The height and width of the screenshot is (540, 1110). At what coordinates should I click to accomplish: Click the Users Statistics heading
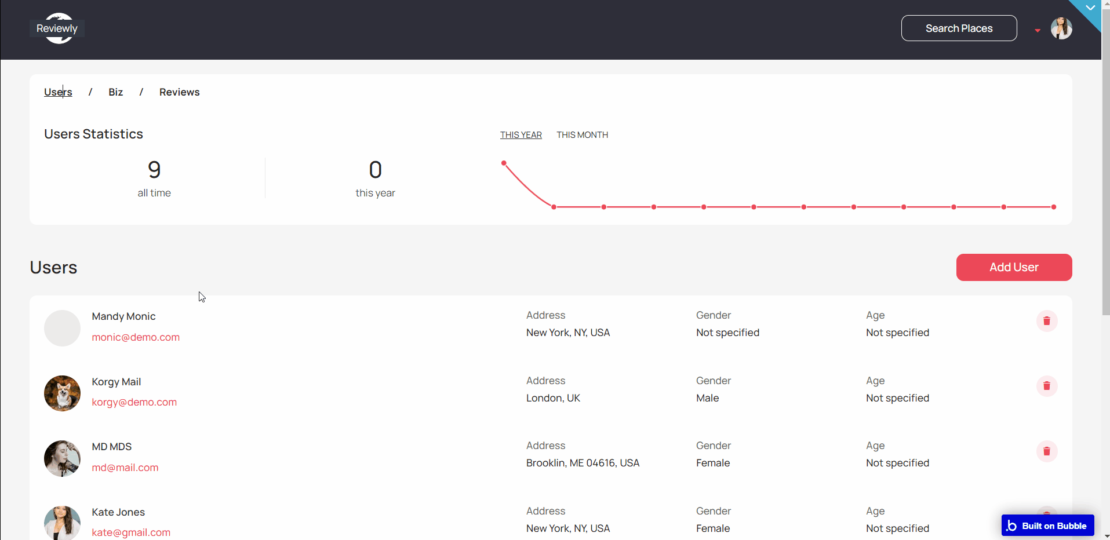point(93,134)
